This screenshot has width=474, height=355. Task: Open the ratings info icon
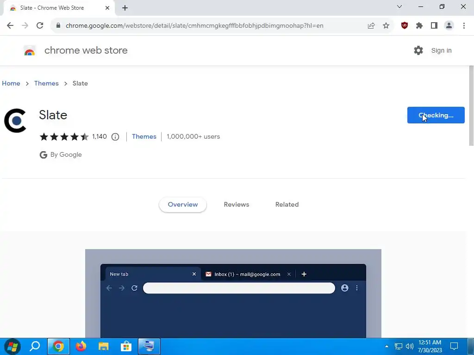(x=115, y=137)
